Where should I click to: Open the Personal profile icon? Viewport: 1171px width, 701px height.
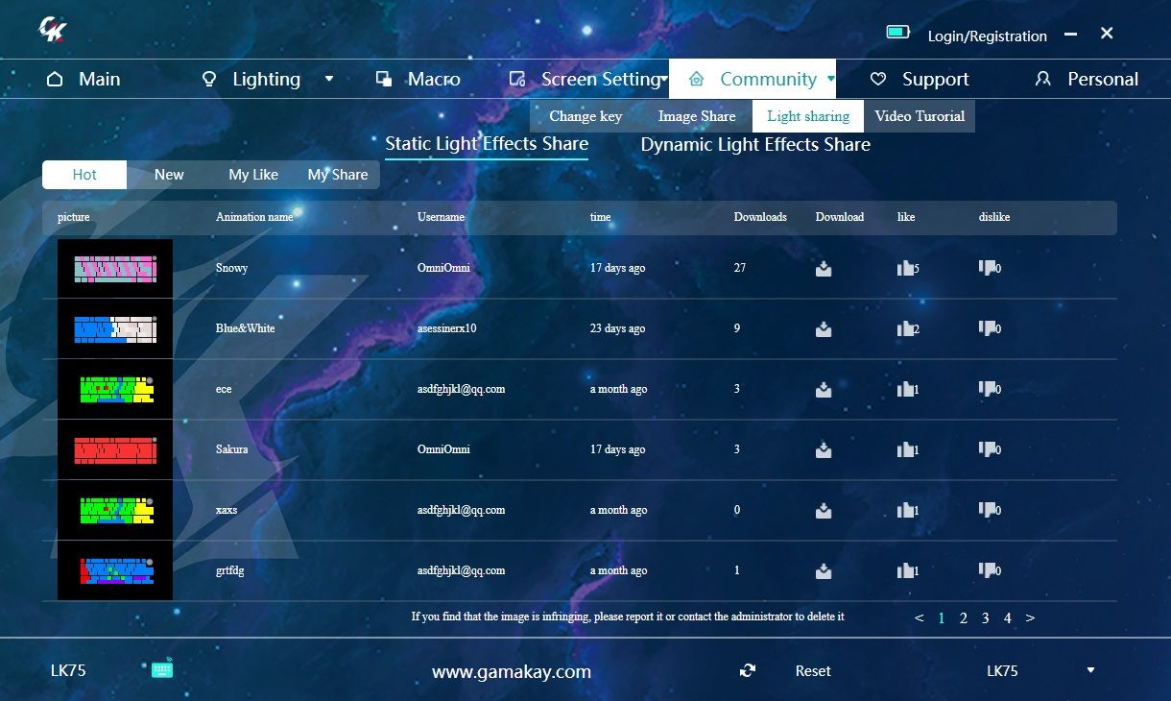1042,79
